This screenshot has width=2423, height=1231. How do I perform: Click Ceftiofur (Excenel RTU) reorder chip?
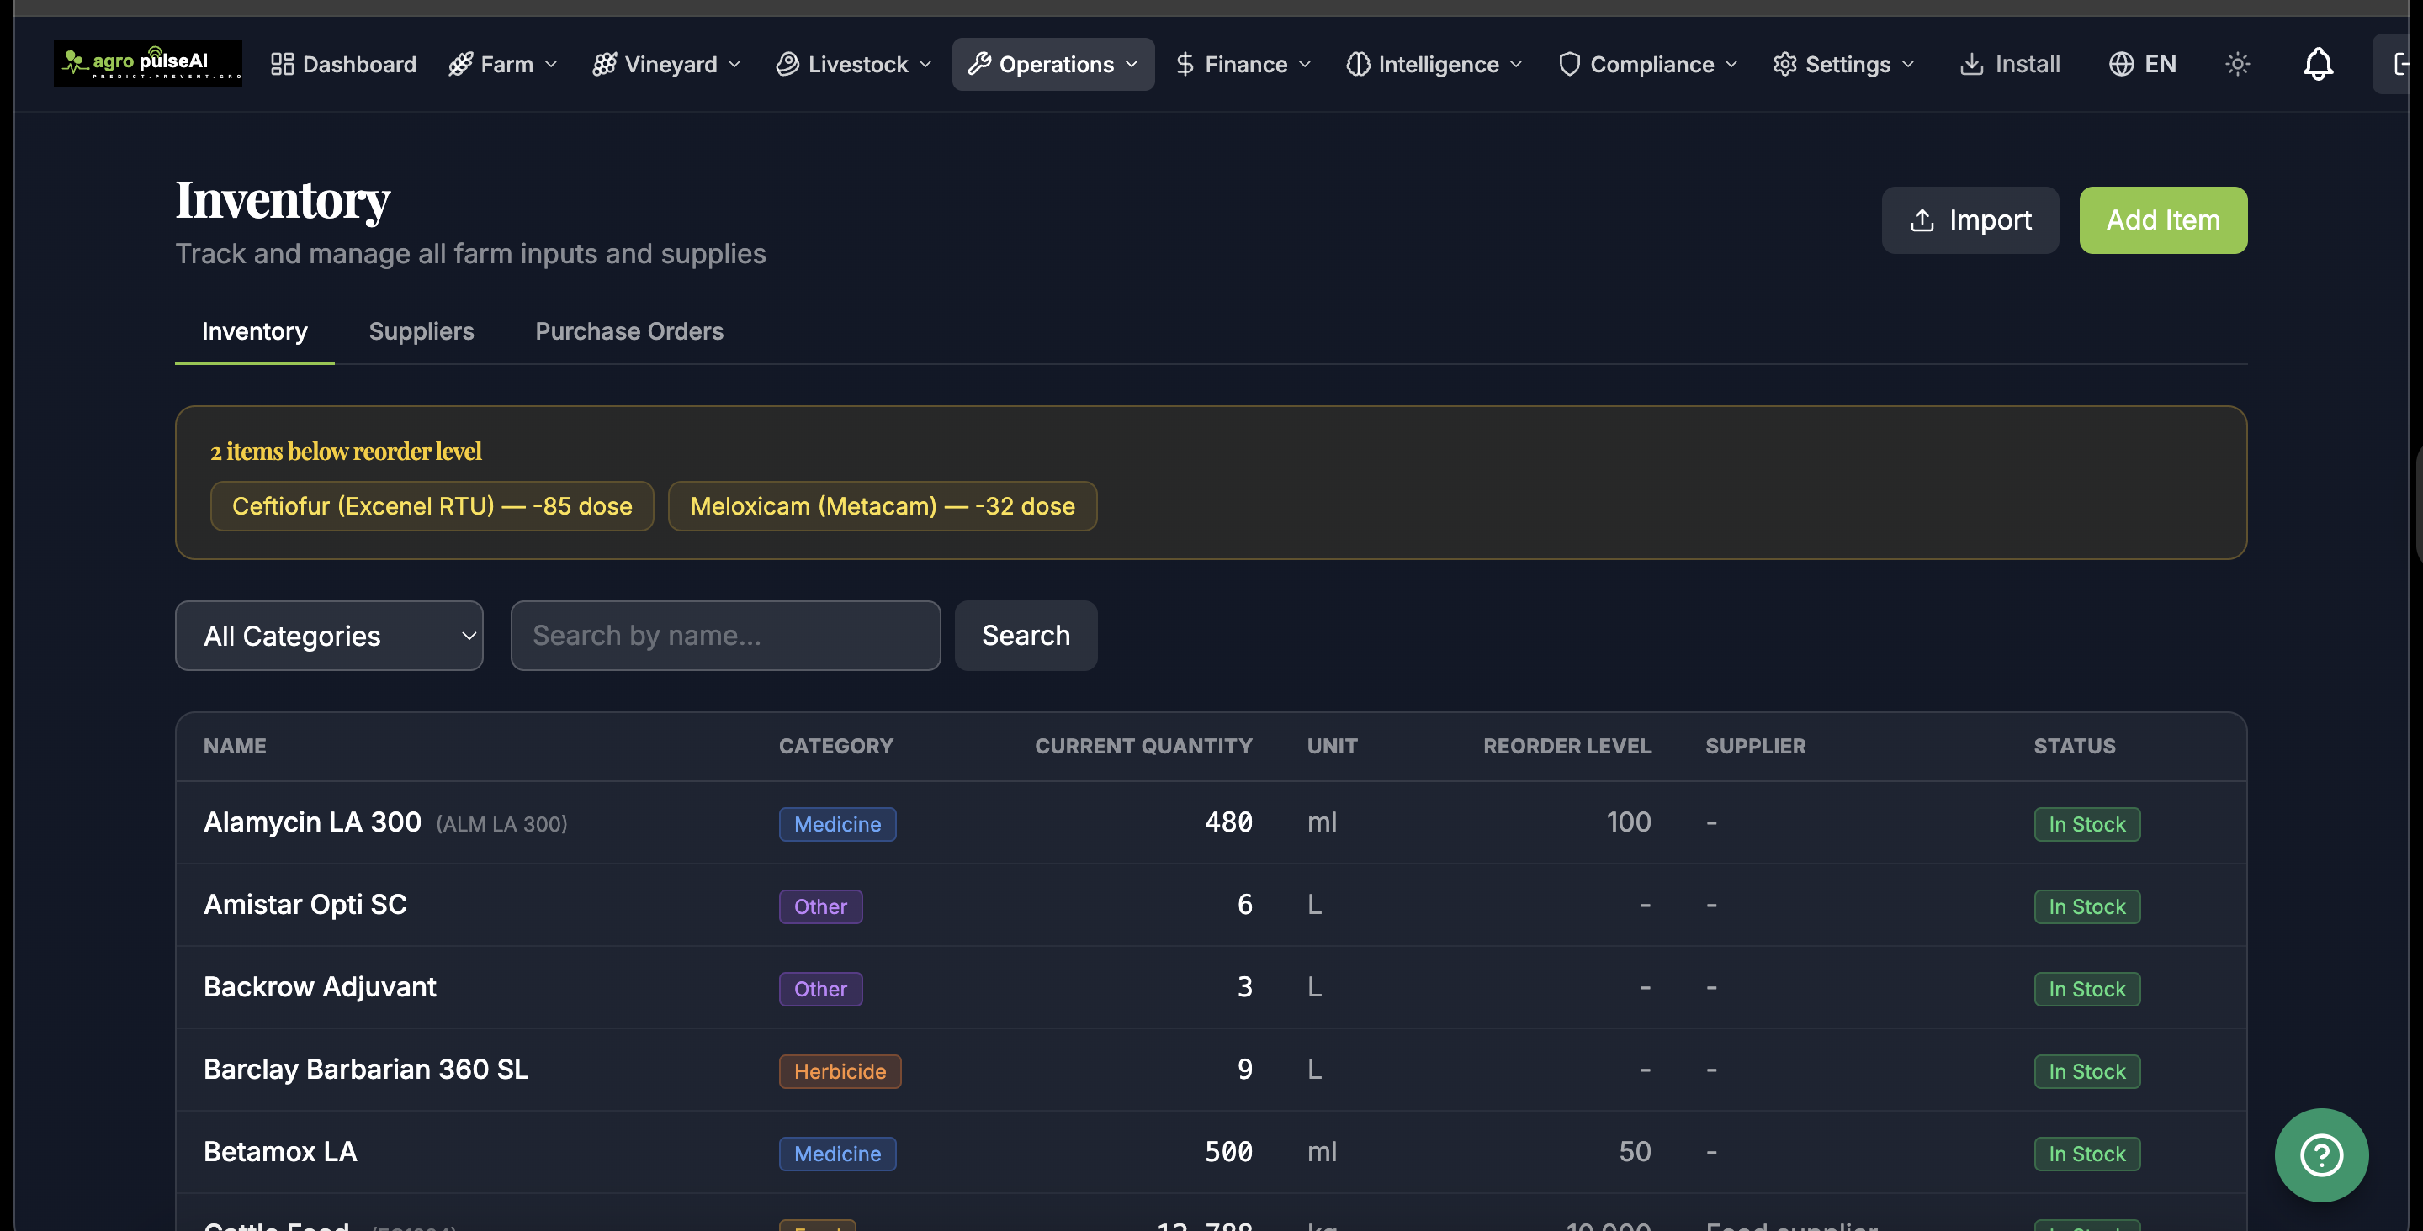pos(432,506)
